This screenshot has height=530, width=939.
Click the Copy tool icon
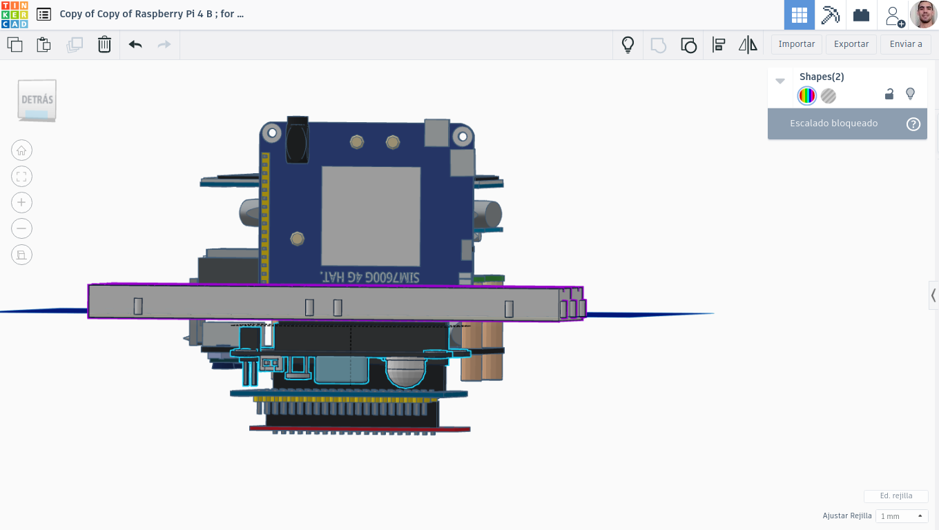click(14, 45)
